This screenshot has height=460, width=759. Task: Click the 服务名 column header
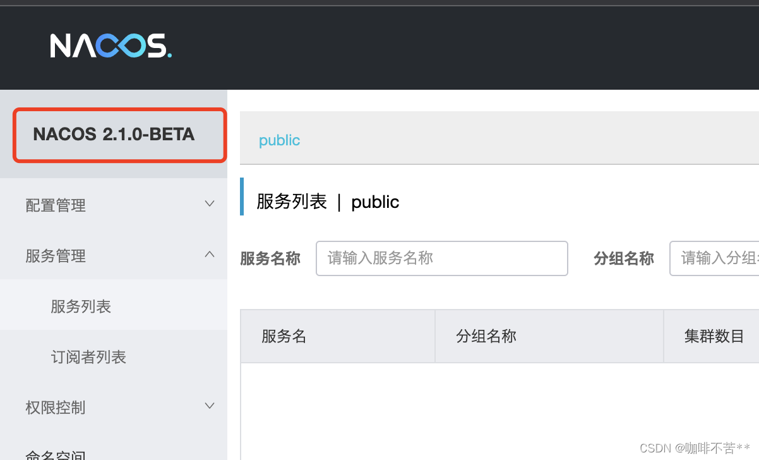(x=338, y=336)
